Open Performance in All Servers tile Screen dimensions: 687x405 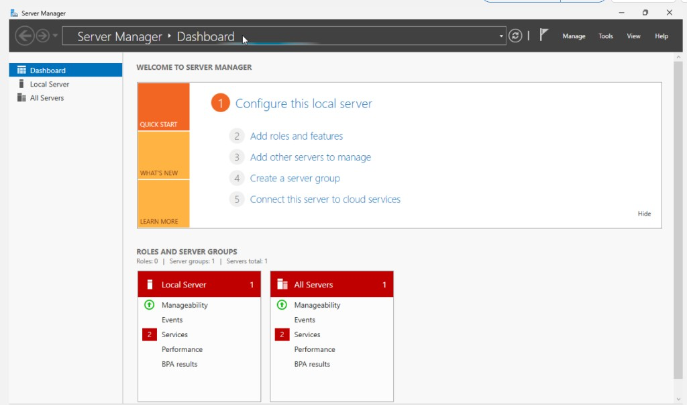[315, 349]
